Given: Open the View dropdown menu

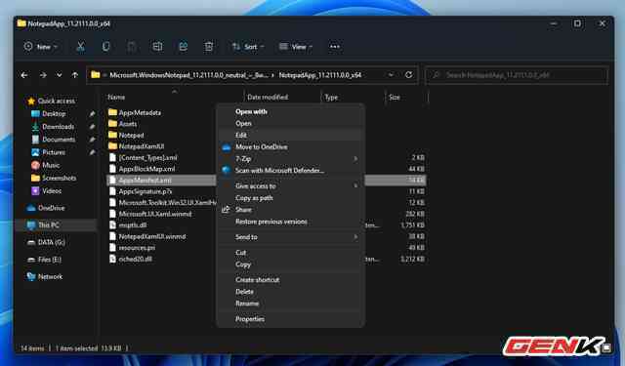Looking at the screenshot, I should 296,47.
